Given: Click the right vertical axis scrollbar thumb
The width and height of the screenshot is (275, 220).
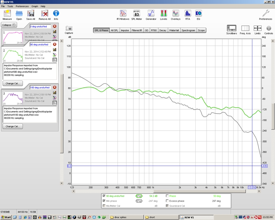Looking at the screenshot, I should [273, 117].
